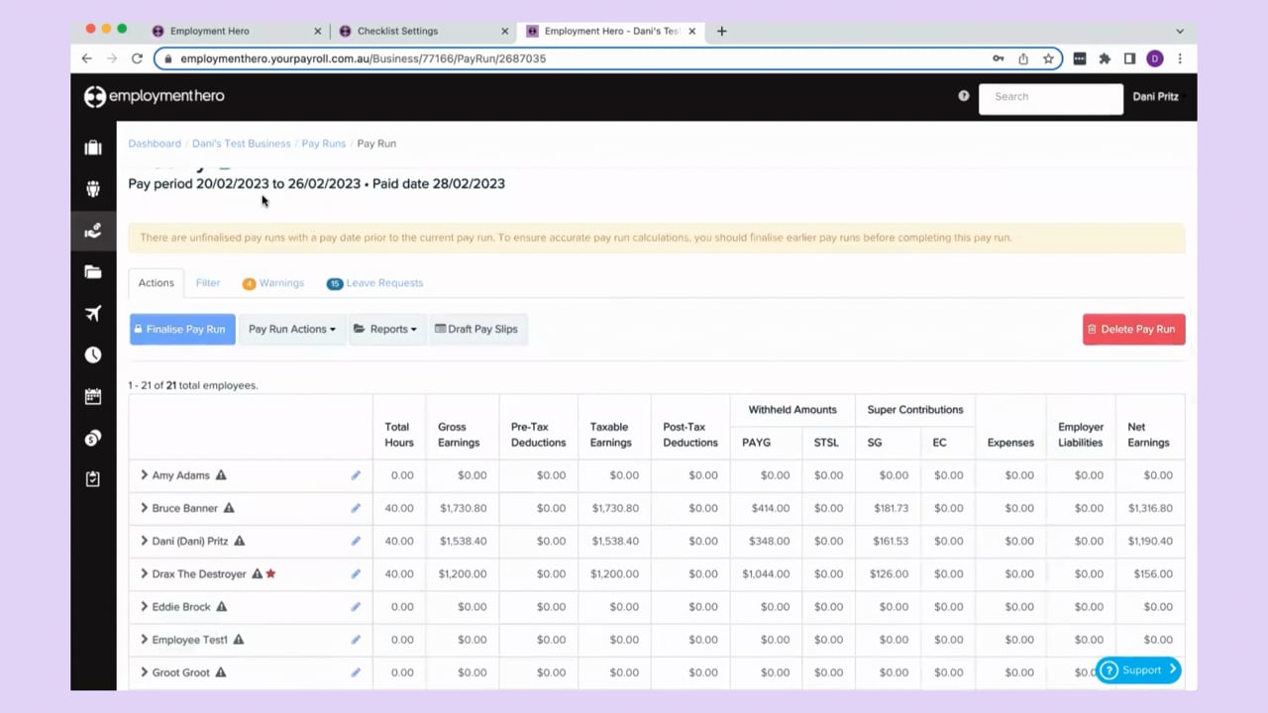Edit Drax The Destroyer pencil icon

(356, 573)
